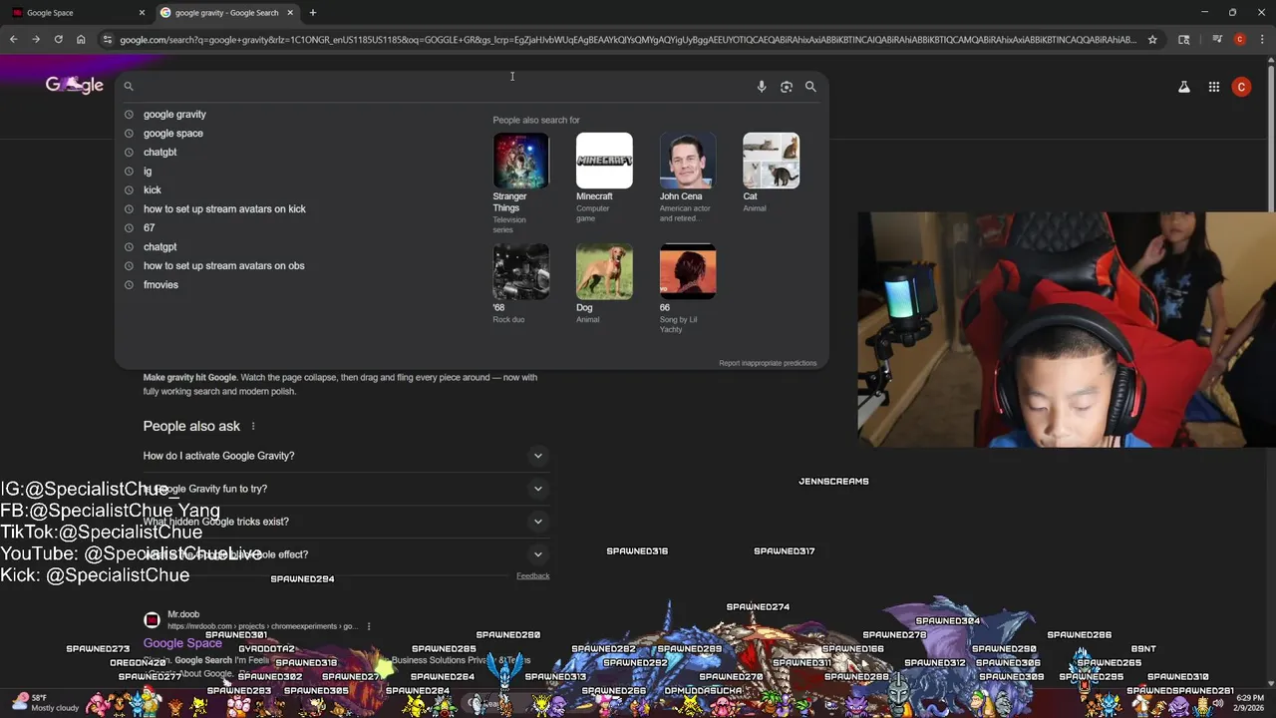Click the Chrome profile icon in toolbar
The image size is (1276, 718).
coord(1239,40)
